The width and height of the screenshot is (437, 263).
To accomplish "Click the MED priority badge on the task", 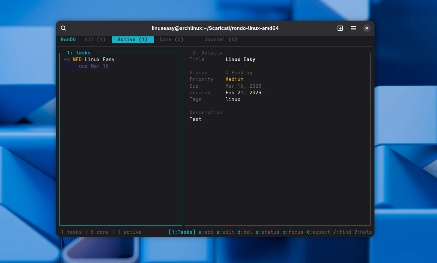I will (x=77, y=59).
